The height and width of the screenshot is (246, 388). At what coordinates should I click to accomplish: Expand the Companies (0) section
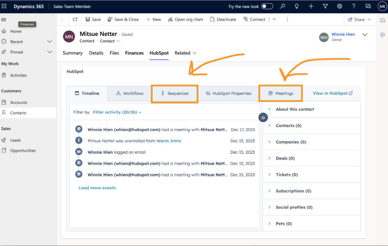pos(312,142)
